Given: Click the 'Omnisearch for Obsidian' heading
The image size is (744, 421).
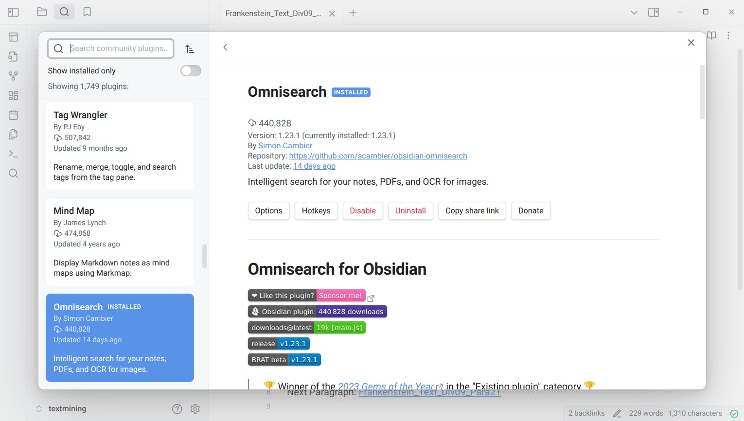Looking at the screenshot, I should (337, 269).
